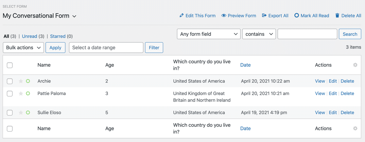Show Unread entries filter

click(x=29, y=36)
